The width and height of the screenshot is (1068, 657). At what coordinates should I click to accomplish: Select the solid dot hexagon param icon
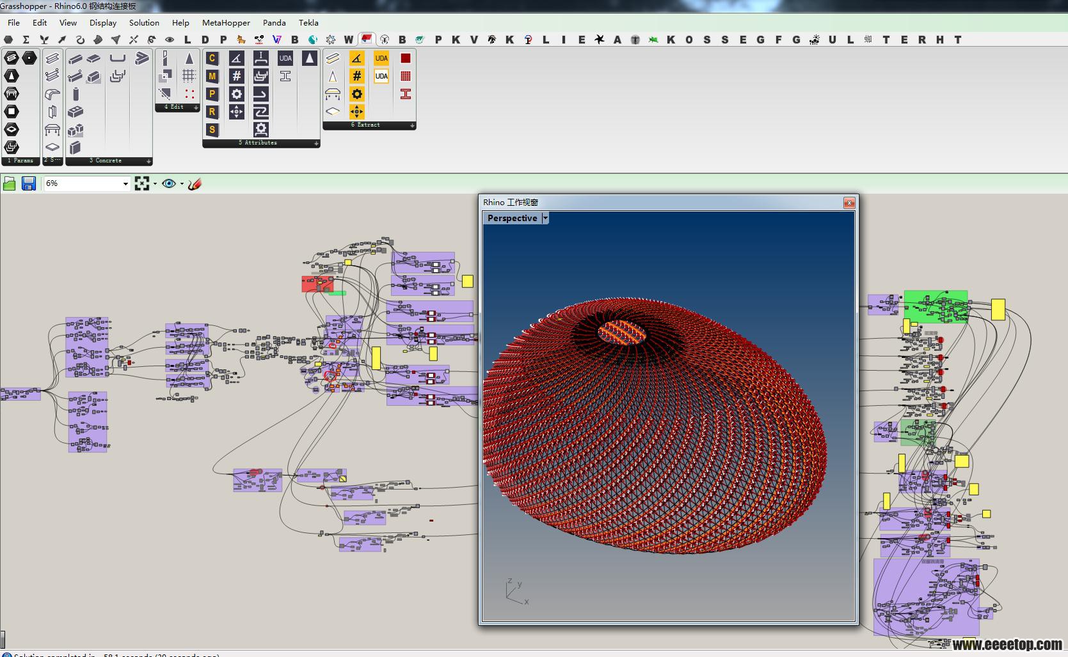tap(29, 58)
